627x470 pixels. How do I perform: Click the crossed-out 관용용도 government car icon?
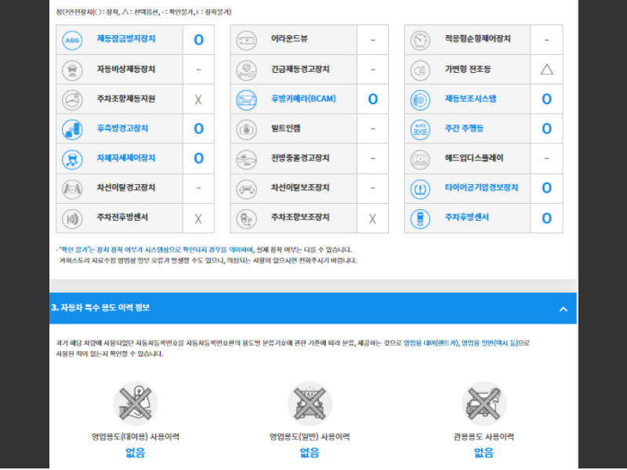484,403
